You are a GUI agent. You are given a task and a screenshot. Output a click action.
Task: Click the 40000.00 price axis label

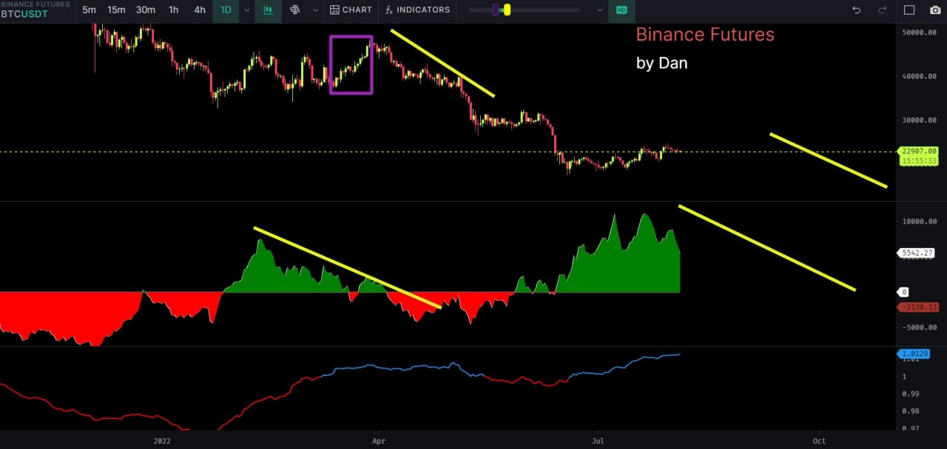(x=919, y=77)
